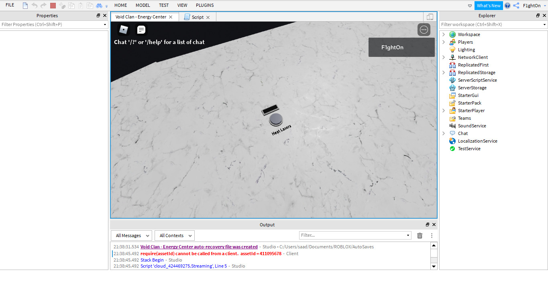The image size is (548, 282).
Task: Select StarterPack in the Explorer
Action: tap(469, 103)
